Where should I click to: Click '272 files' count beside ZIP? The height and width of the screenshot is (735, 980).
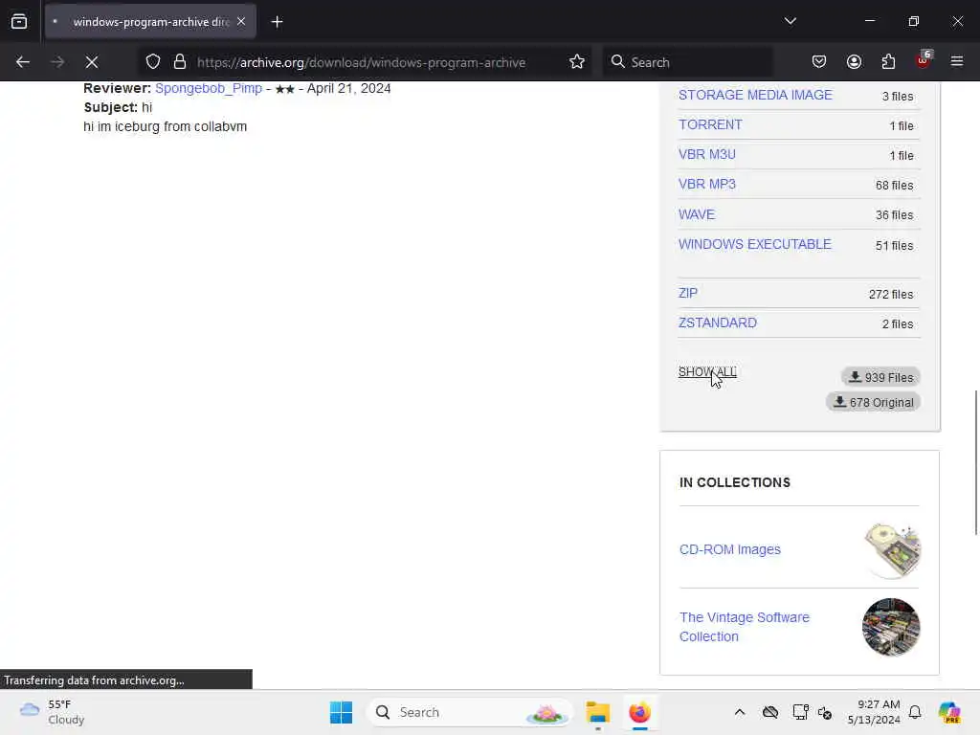tap(891, 295)
